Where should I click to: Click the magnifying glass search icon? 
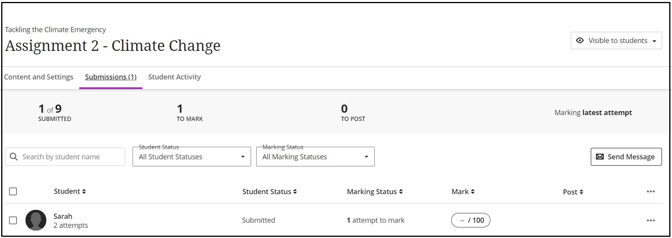pyautogui.click(x=14, y=157)
